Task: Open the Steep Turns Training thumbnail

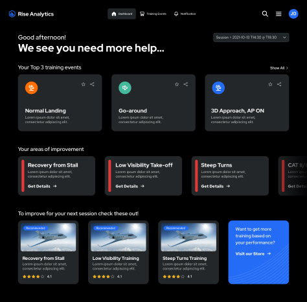Action: 188,237
